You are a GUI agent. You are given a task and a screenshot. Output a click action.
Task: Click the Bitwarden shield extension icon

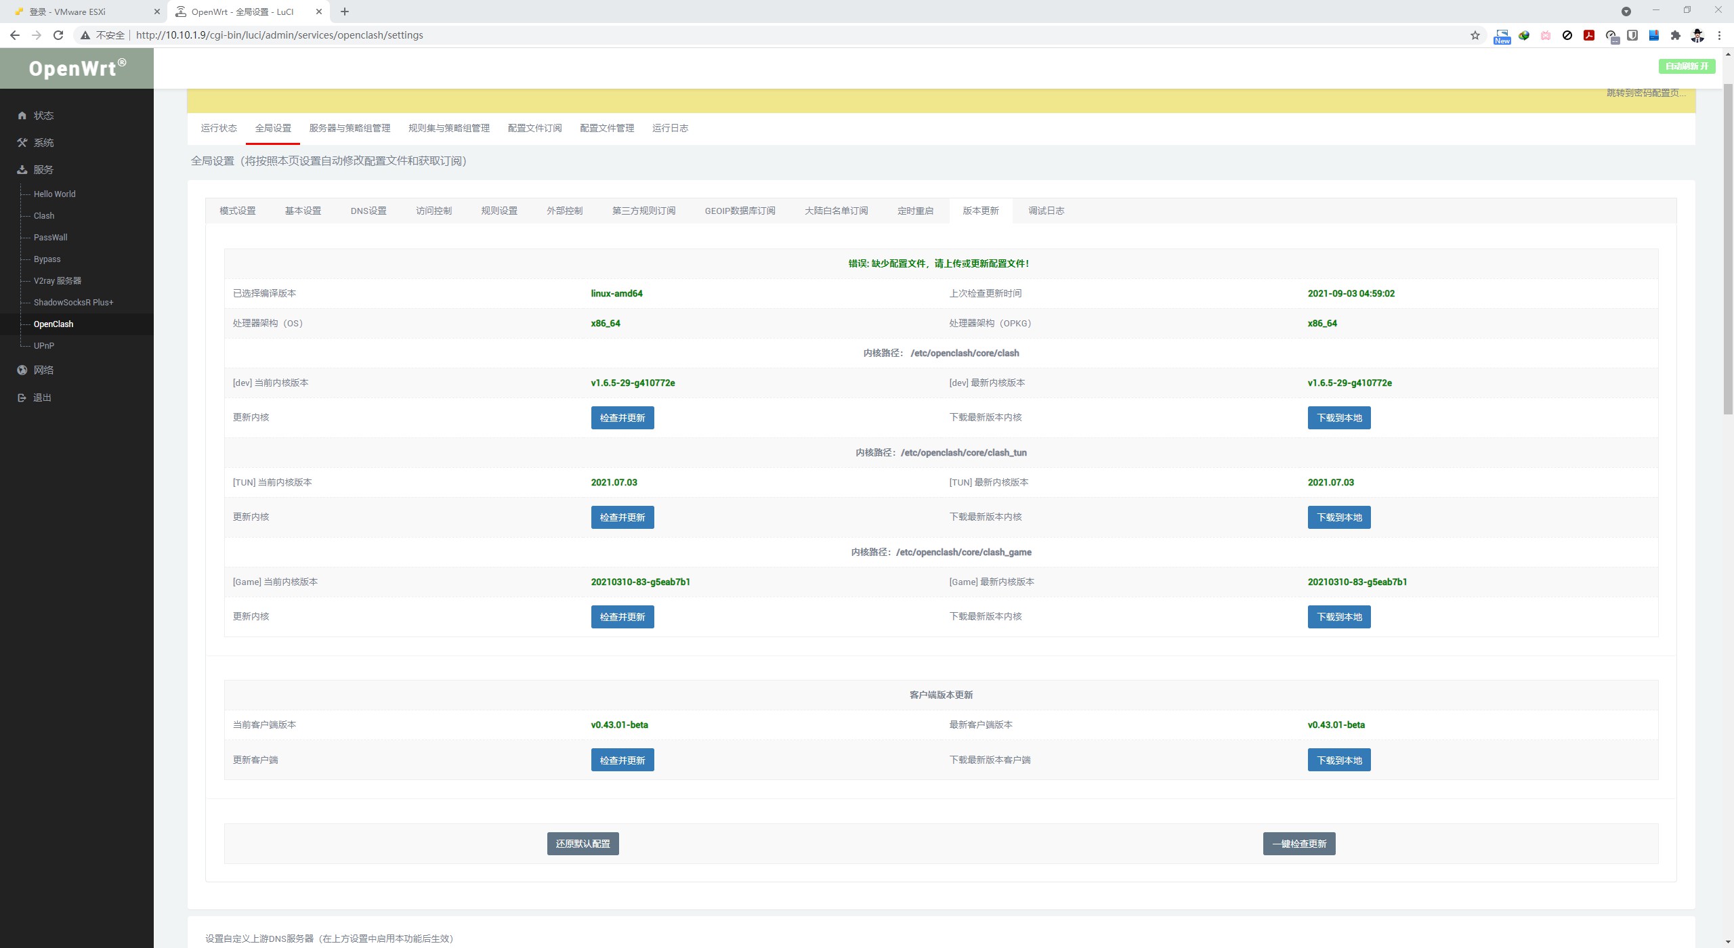coord(1632,35)
